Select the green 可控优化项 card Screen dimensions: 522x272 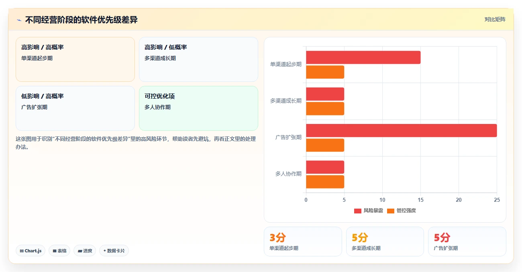(x=198, y=108)
